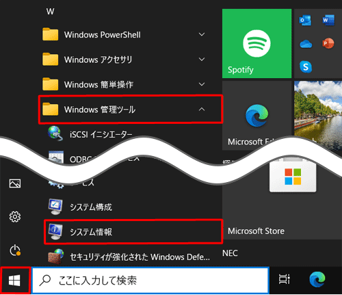This screenshot has height=295, width=342.
Task: Click the Windows Defender firewall brick icon
Action: [56, 256]
